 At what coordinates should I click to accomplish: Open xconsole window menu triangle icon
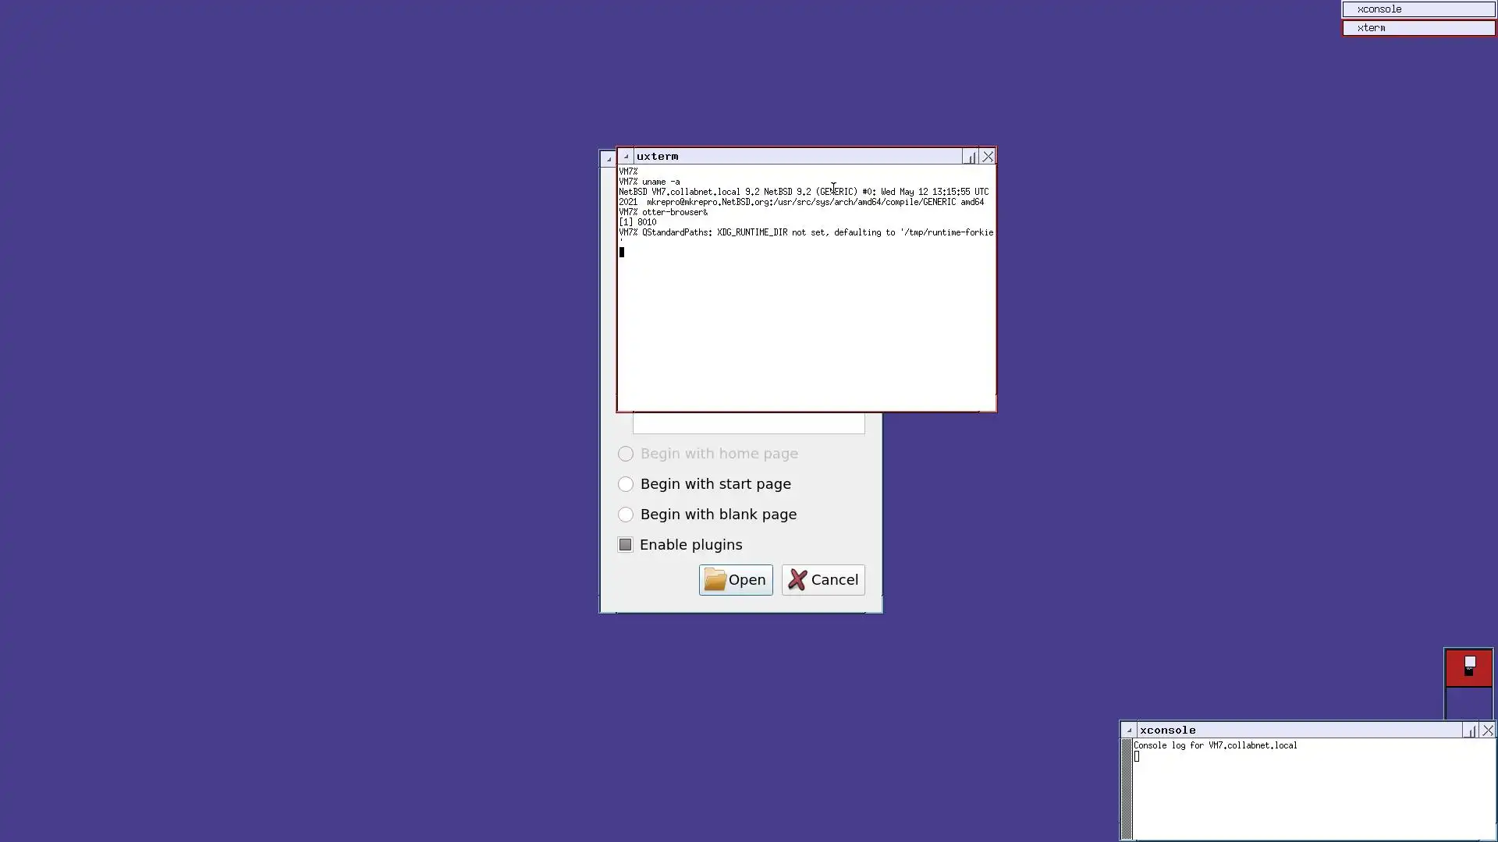coord(1129,731)
